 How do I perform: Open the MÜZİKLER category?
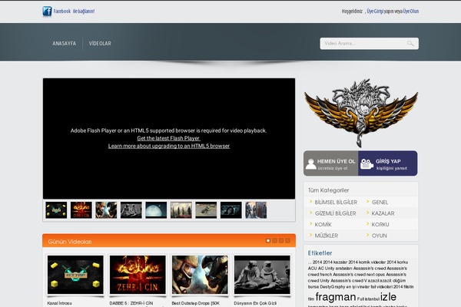point(327,236)
